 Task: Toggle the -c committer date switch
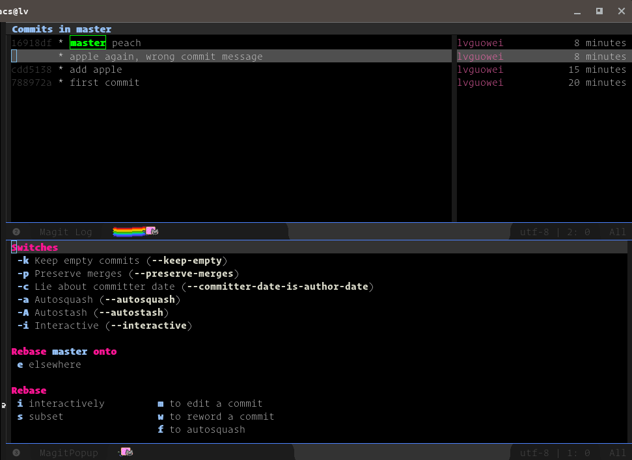coord(195,287)
